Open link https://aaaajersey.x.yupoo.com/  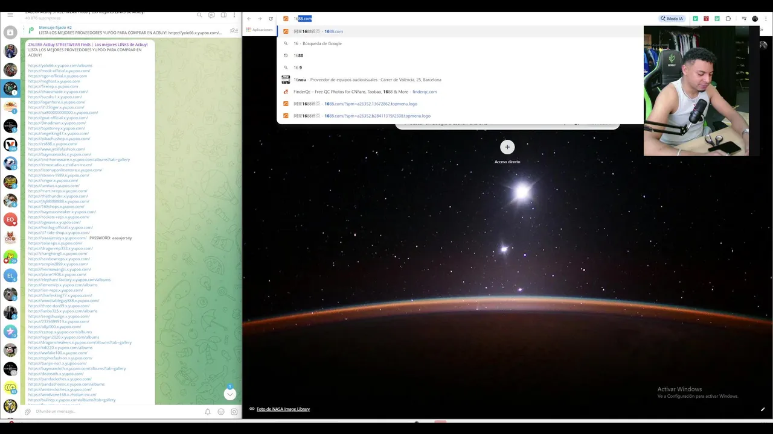(x=57, y=237)
